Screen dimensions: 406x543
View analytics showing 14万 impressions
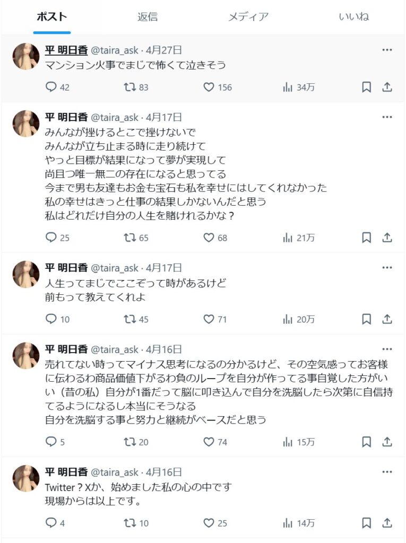298,522
